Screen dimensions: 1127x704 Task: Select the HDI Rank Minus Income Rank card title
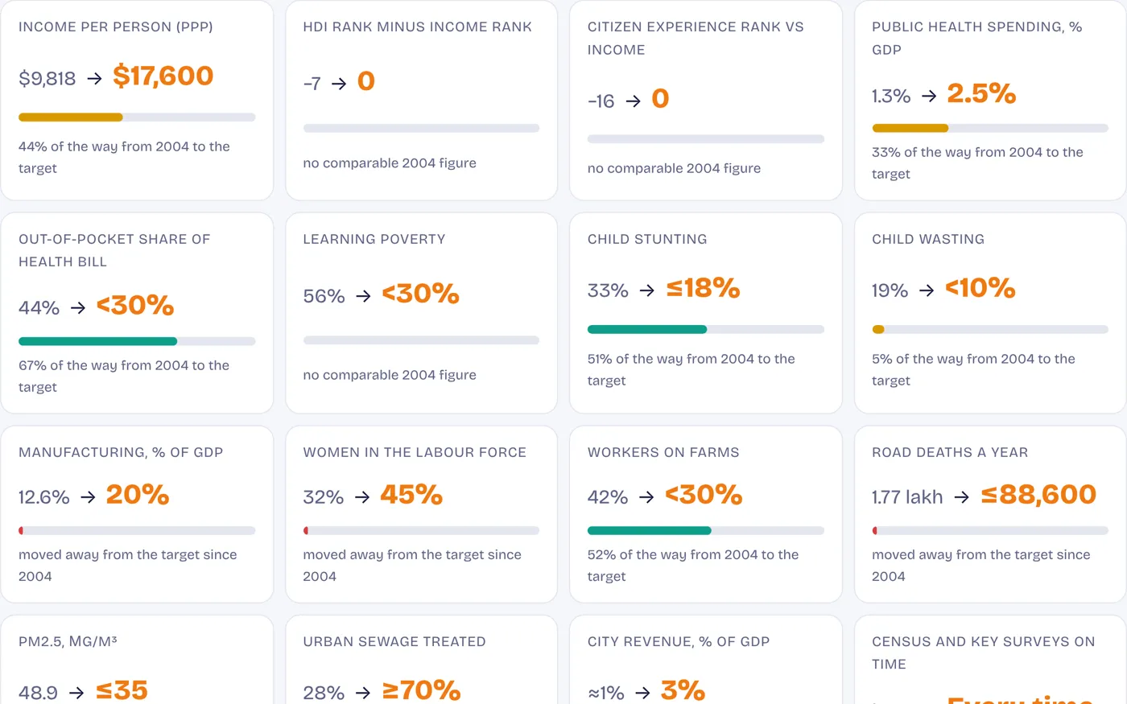(417, 27)
